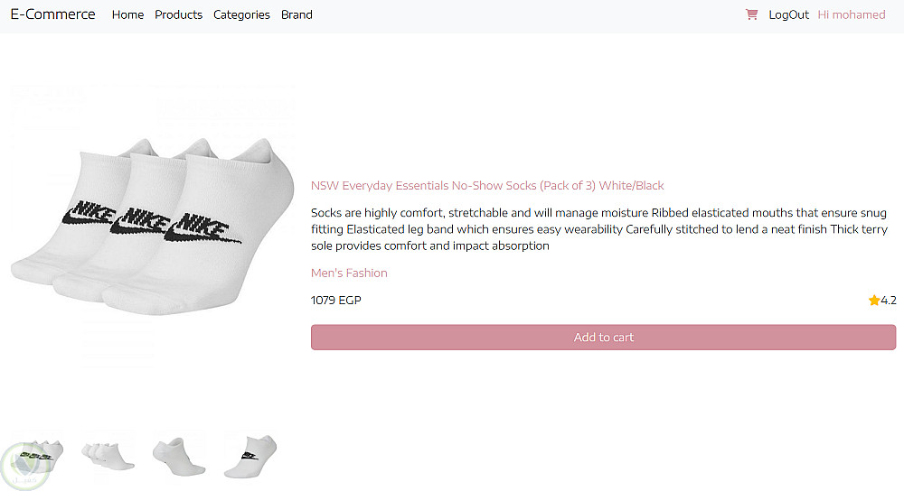This screenshot has height=491, width=904.
Task: Open the Products menu item
Action: point(178,14)
